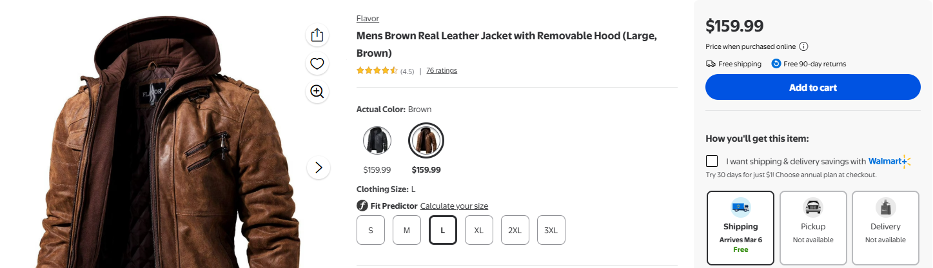The height and width of the screenshot is (268, 933).
Task: Open the Calculate your size link
Action: (x=454, y=206)
